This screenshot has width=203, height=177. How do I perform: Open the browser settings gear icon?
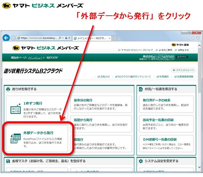point(198,38)
